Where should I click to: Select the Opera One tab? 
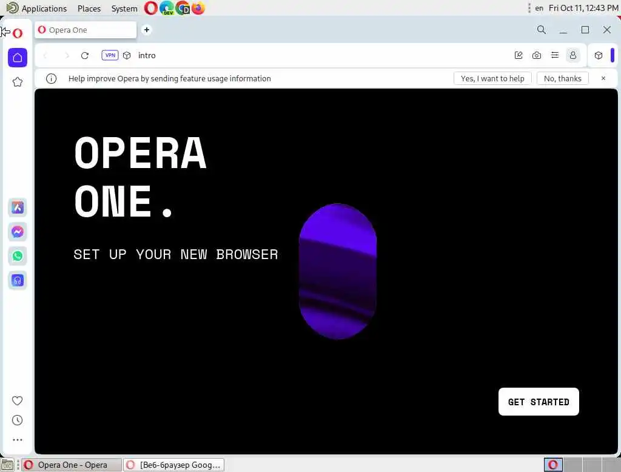coord(86,30)
